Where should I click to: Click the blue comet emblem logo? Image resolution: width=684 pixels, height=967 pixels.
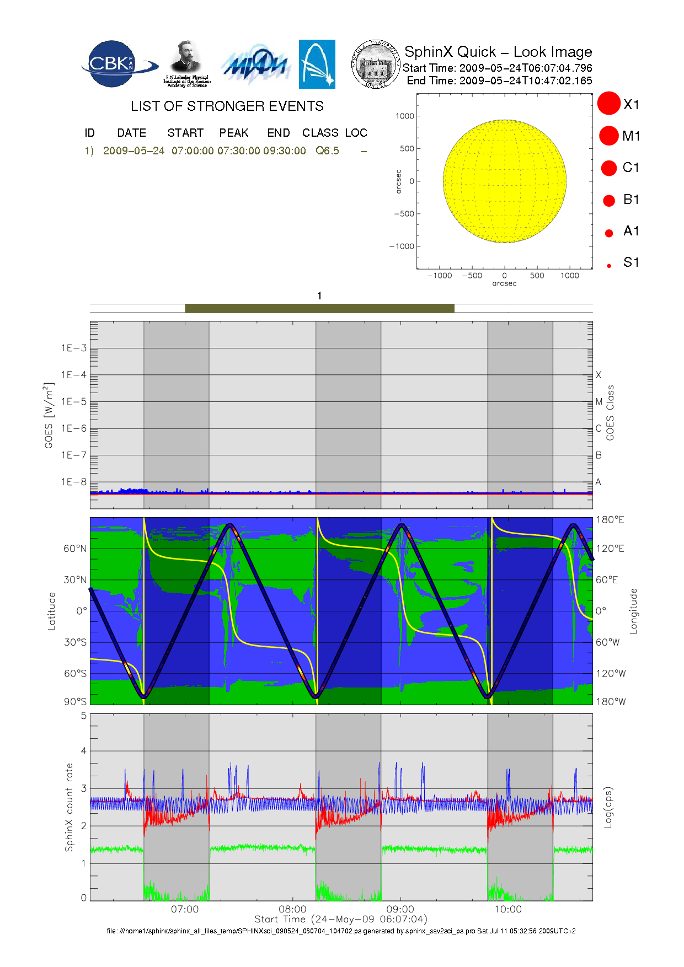pos(317,64)
